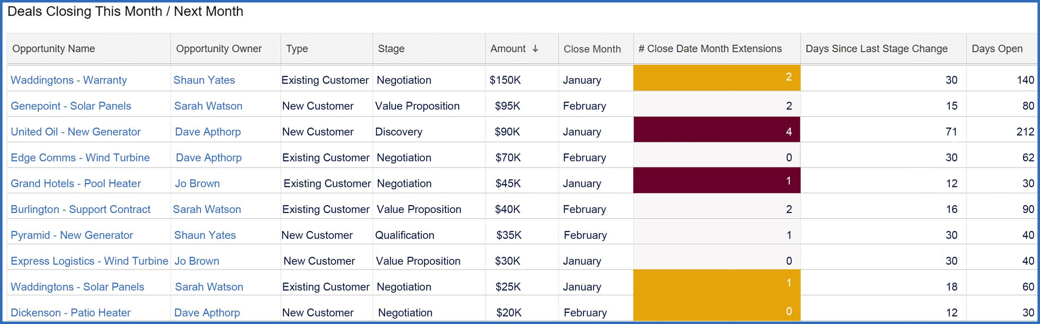Open Dickenson - Patio Heater opportunity
This screenshot has height=324, width=1040.
click(70, 312)
